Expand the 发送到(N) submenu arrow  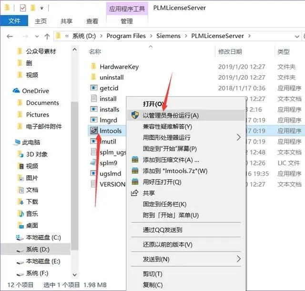(x=239, y=259)
